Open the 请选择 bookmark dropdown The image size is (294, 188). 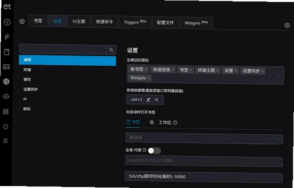click(x=204, y=138)
